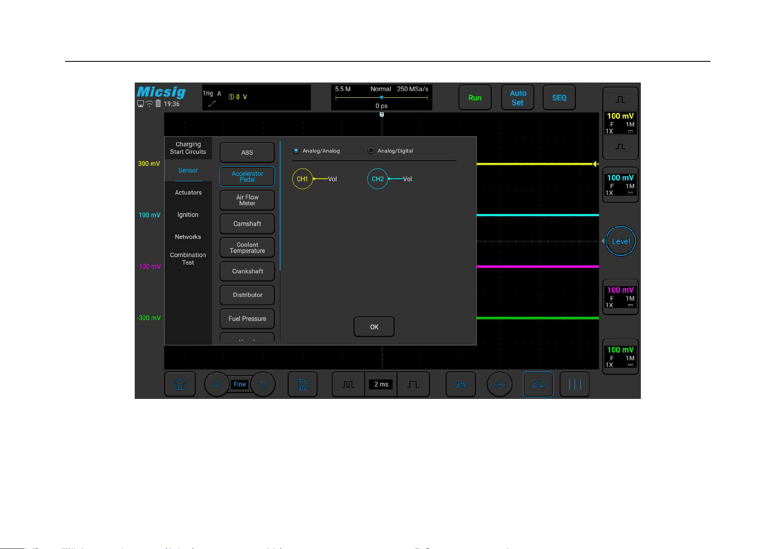Select Analog/Digital radio option

[390, 151]
